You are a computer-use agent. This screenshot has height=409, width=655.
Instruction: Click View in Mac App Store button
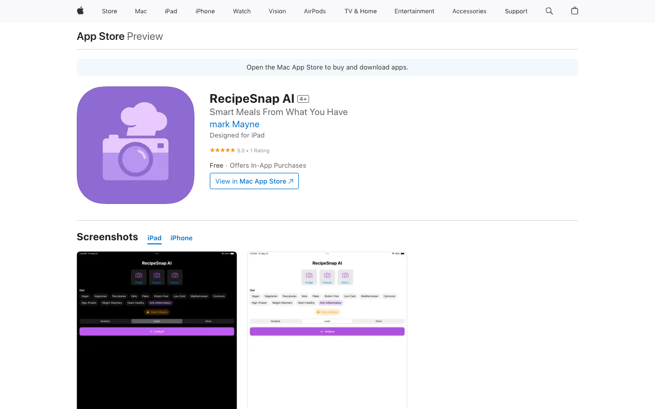tap(254, 181)
